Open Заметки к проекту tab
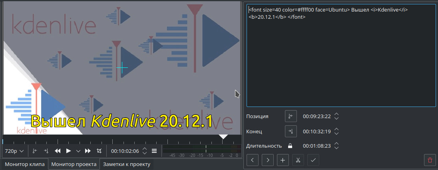 pyautogui.click(x=127, y=164)
